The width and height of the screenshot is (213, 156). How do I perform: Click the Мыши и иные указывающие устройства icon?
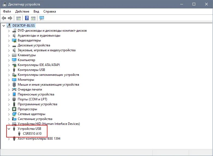coord(14,85)
